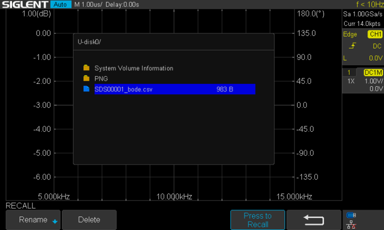Select the System Volume Information folder icon

[x=86, y=68]
